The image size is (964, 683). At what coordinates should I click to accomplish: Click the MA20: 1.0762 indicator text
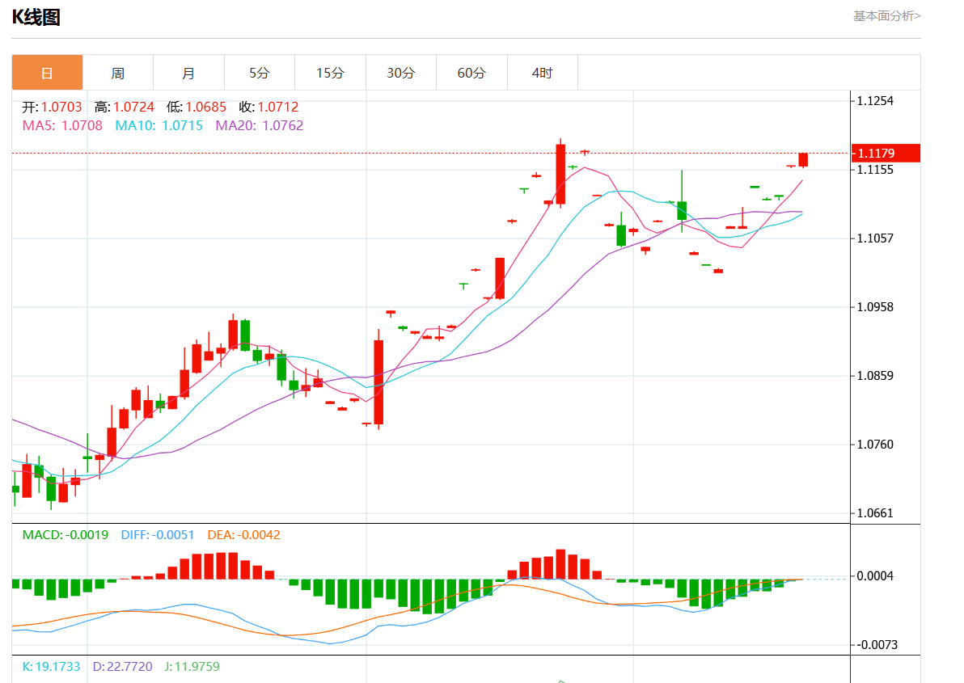(x=260, y=125)
